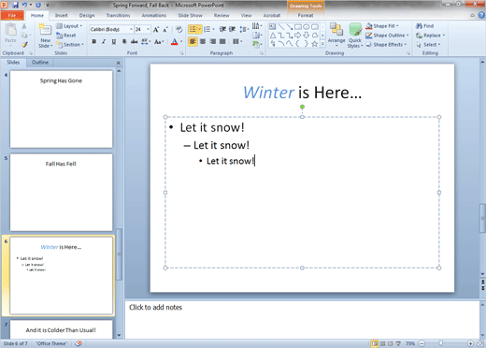This screenshot has width=486, height=348.
Task: Center the text
Action: (x=203, y=41)
